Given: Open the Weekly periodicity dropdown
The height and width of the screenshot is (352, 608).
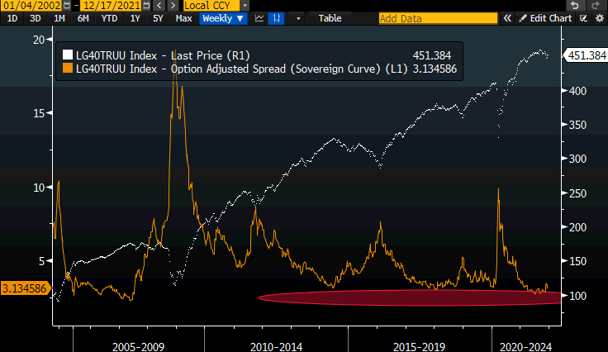Looking at the screenshot, I should pyautogui.click(x=223, y=18).
